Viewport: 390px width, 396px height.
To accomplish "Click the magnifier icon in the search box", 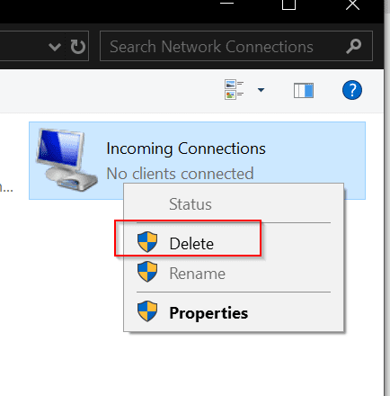I will [x=354, y=46].
